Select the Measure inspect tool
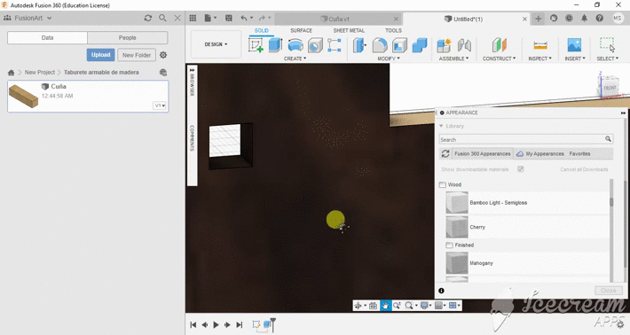The width and height of the screenshot is (630, 335). click(x=540, y=45)
